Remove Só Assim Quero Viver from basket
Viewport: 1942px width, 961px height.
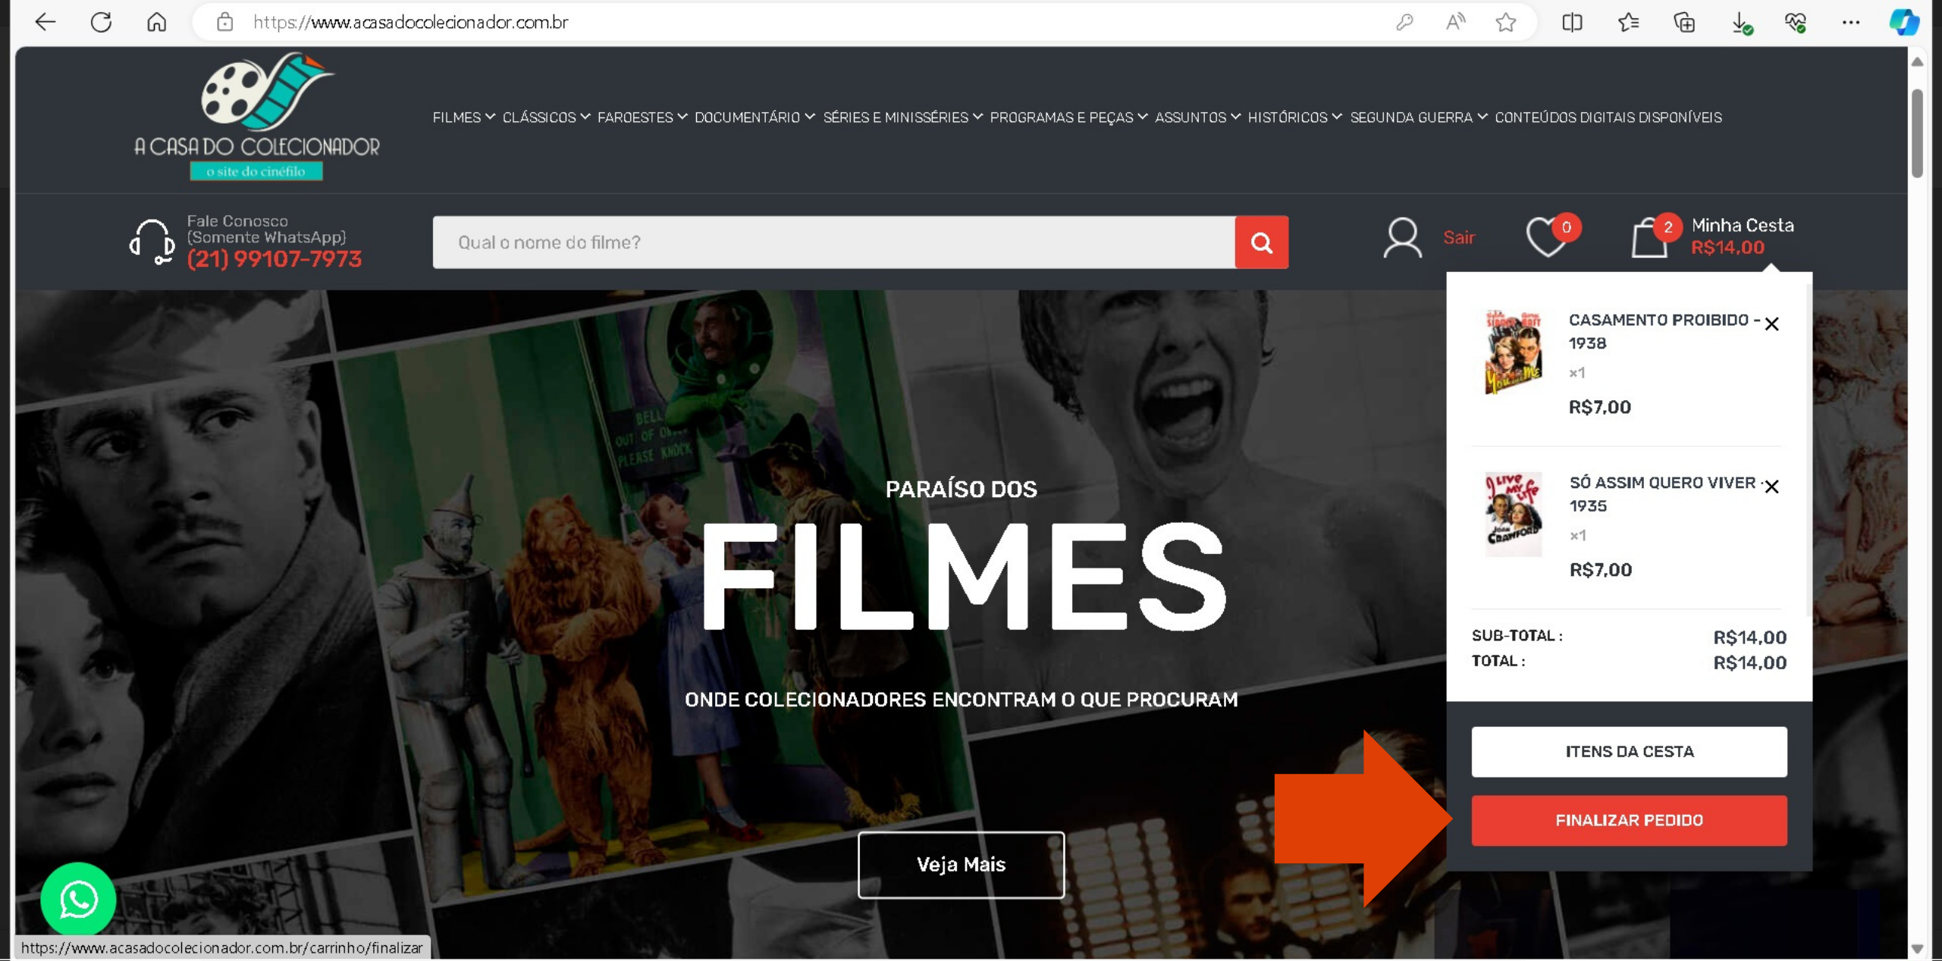tap(1771, 486)
